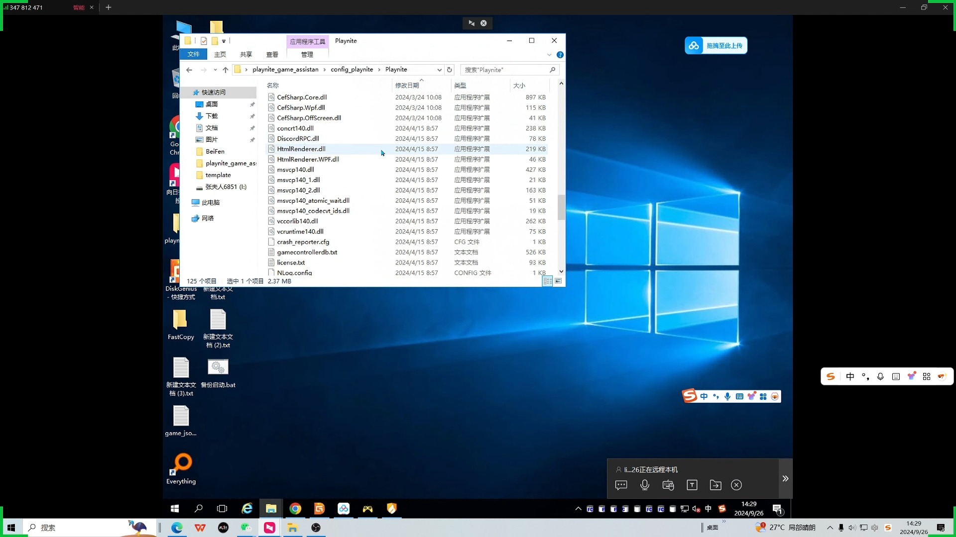Navigate to config_playnite in the breadcrumb

pos(352,70)
